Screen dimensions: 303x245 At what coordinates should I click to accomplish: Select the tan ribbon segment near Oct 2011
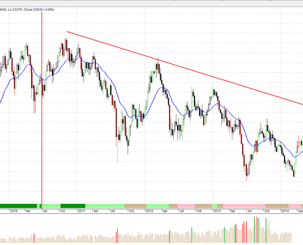tap(135, 206)
